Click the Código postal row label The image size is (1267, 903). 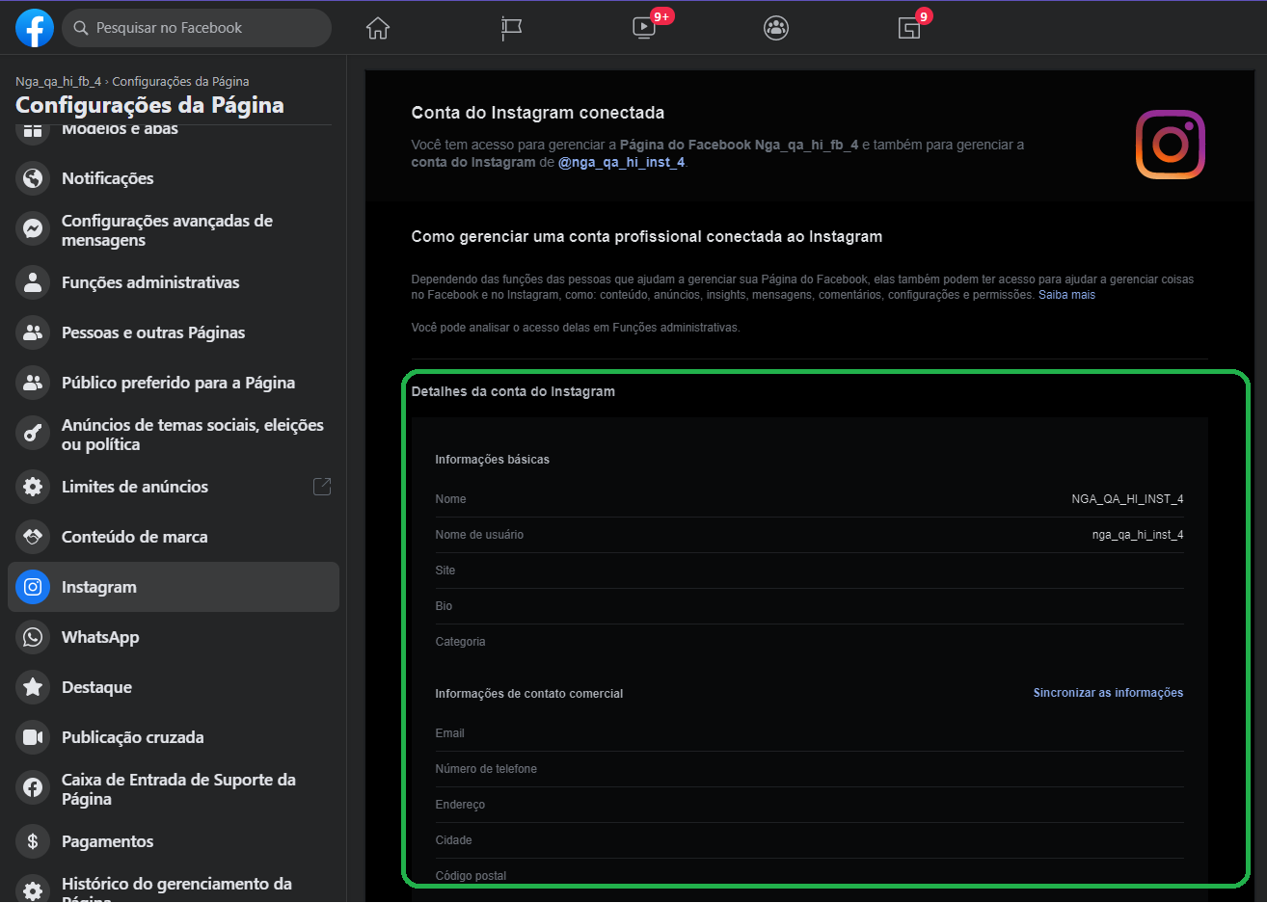pyautogui.click(x=471, y=876)
